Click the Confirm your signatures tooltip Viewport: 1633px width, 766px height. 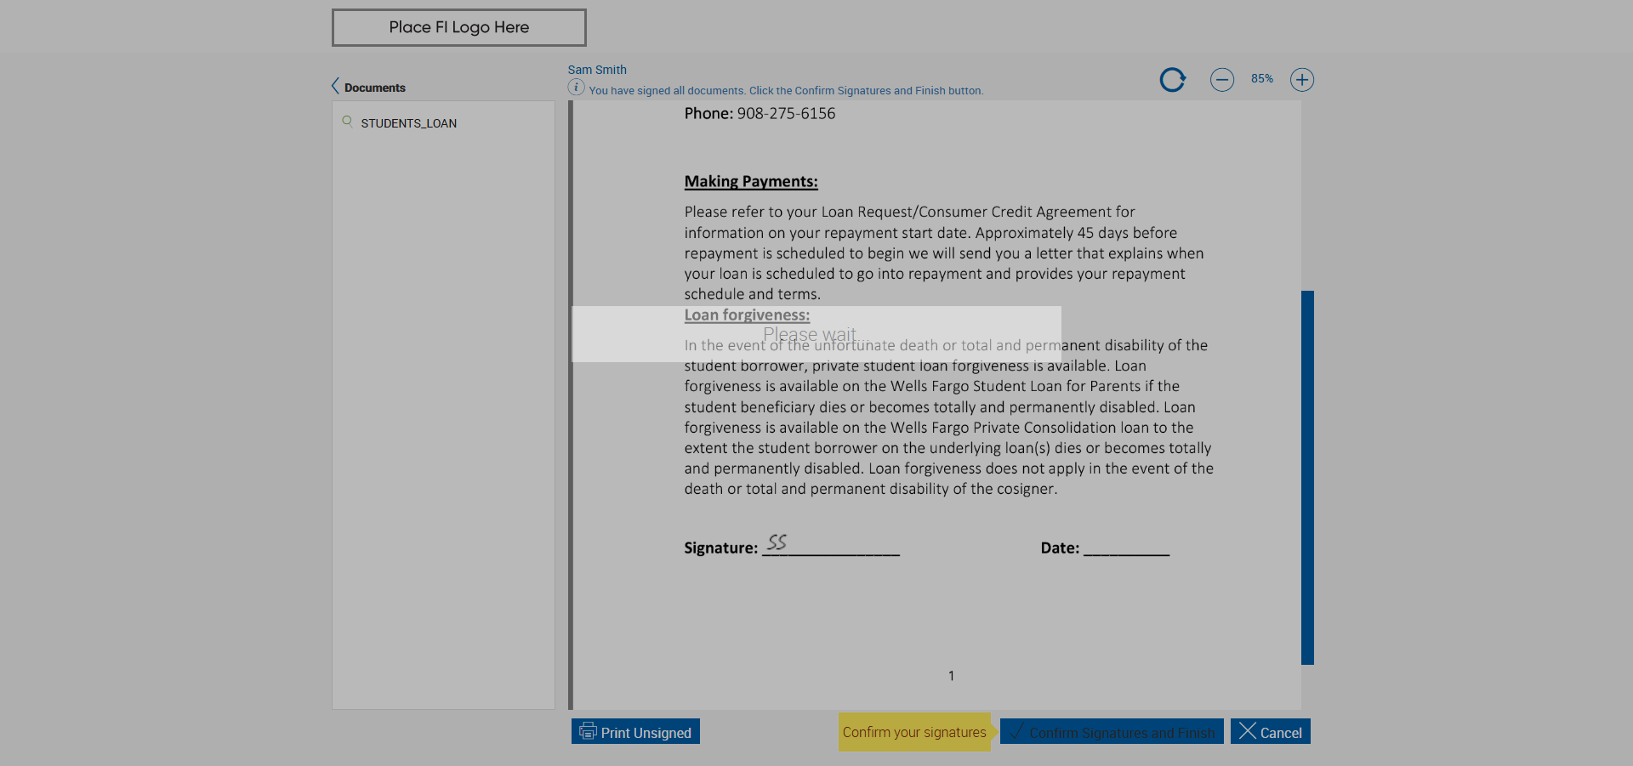pos(915,732)
